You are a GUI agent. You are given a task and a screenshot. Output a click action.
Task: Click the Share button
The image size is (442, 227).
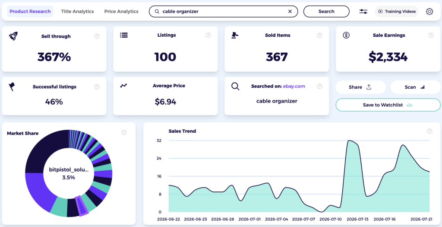pos(360,87)
